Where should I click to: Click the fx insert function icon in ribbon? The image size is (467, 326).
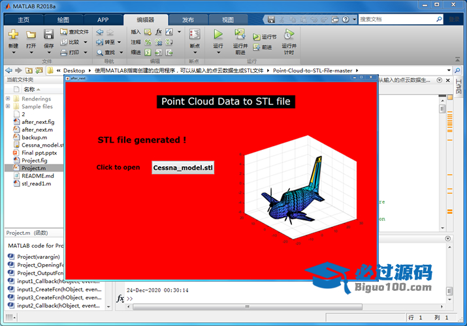tap(159, 31)
